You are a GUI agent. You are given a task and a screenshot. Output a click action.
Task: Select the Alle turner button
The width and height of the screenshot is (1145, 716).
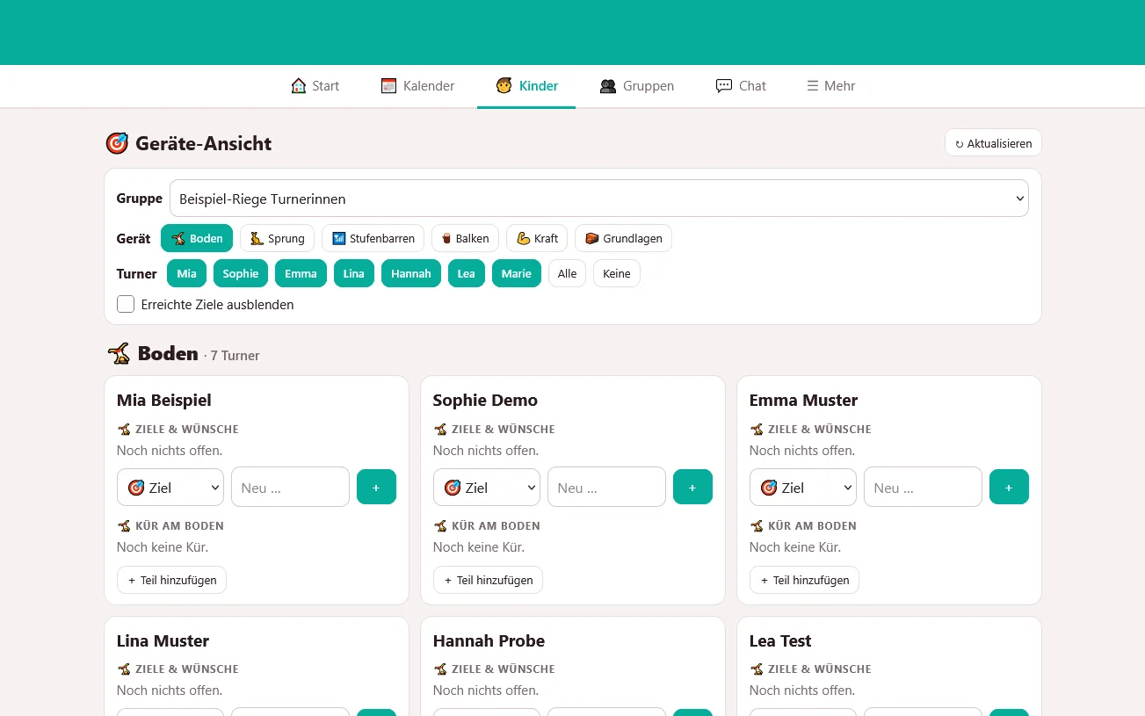coord(568,273)
